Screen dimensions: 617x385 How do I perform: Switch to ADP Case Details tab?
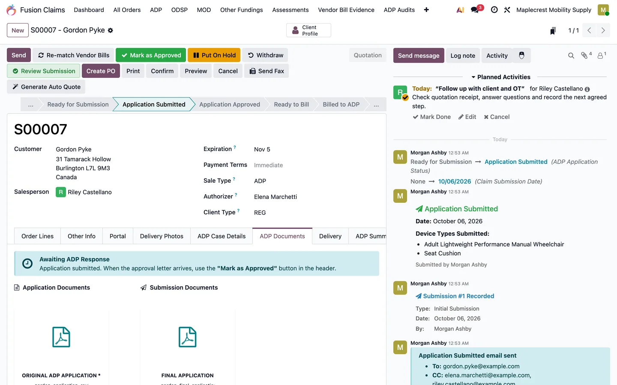coord(222,236)
